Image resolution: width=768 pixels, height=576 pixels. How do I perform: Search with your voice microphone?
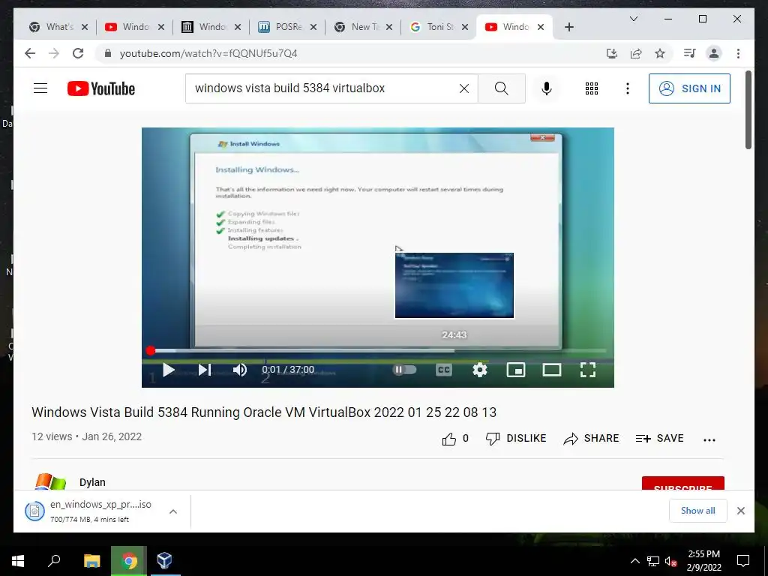547,88
